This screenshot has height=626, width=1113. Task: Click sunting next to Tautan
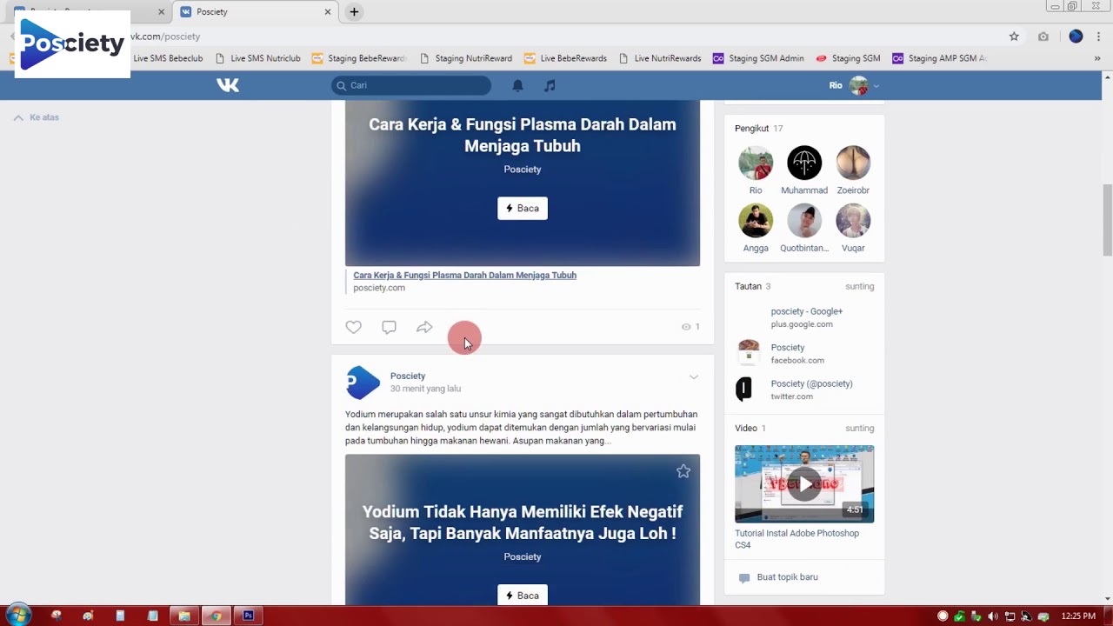[x=860, y=286]
